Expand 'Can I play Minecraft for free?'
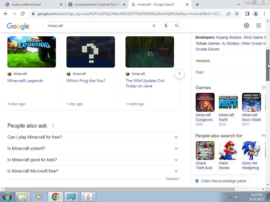This screenshot has height=202, width=270. tap(93, 137)
